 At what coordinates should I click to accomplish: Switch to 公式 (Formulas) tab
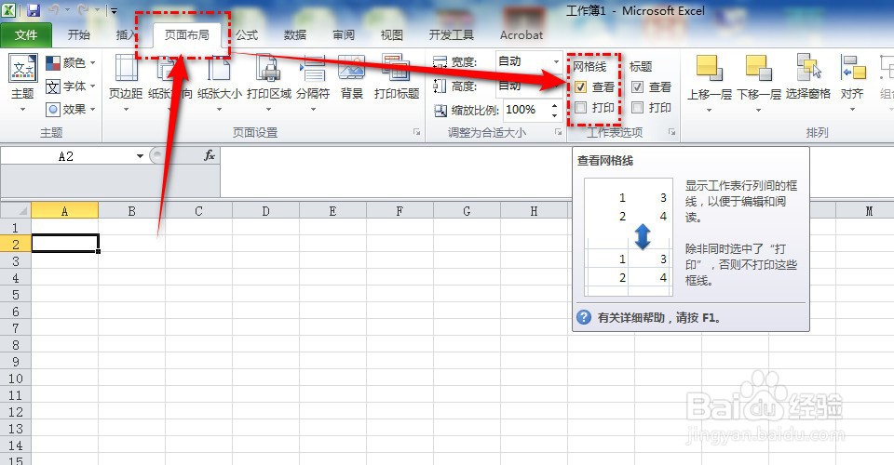[247, 34]
